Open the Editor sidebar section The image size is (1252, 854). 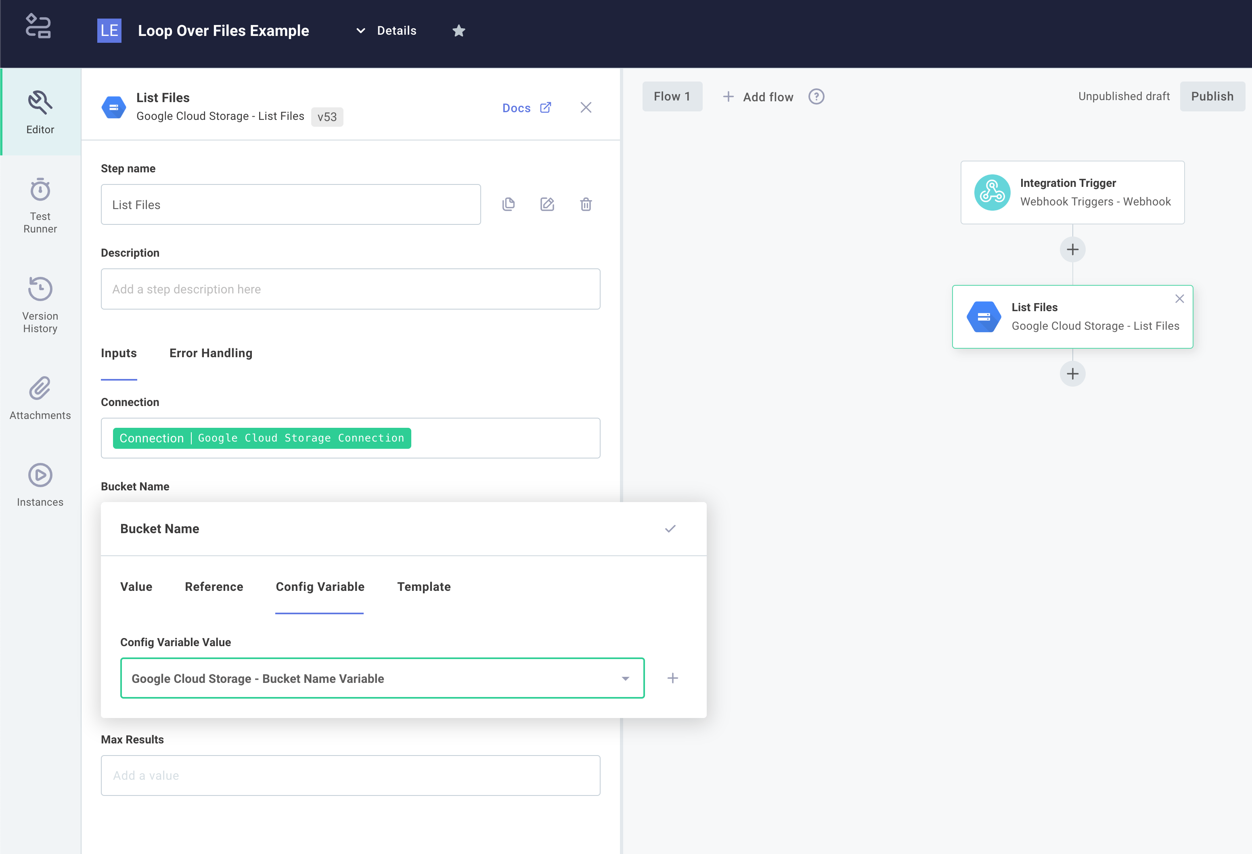pos(40,112)
